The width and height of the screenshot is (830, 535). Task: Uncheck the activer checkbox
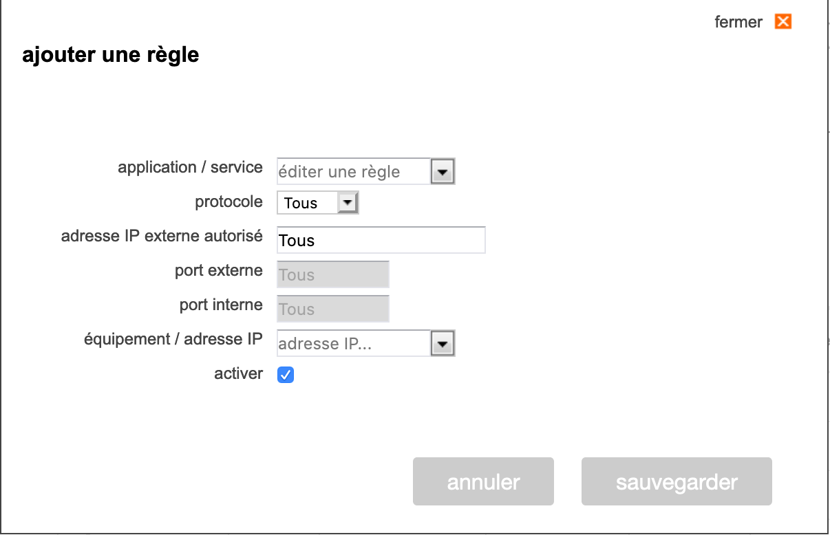286,375
